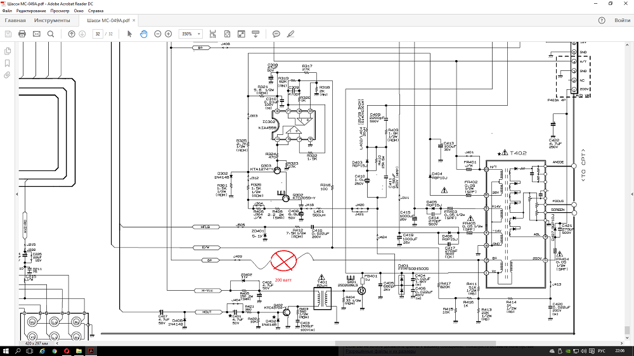Open the Bookmarks panel in left sidebar
The height and width of the screenshot is (356, 634).
click(7, 63)
